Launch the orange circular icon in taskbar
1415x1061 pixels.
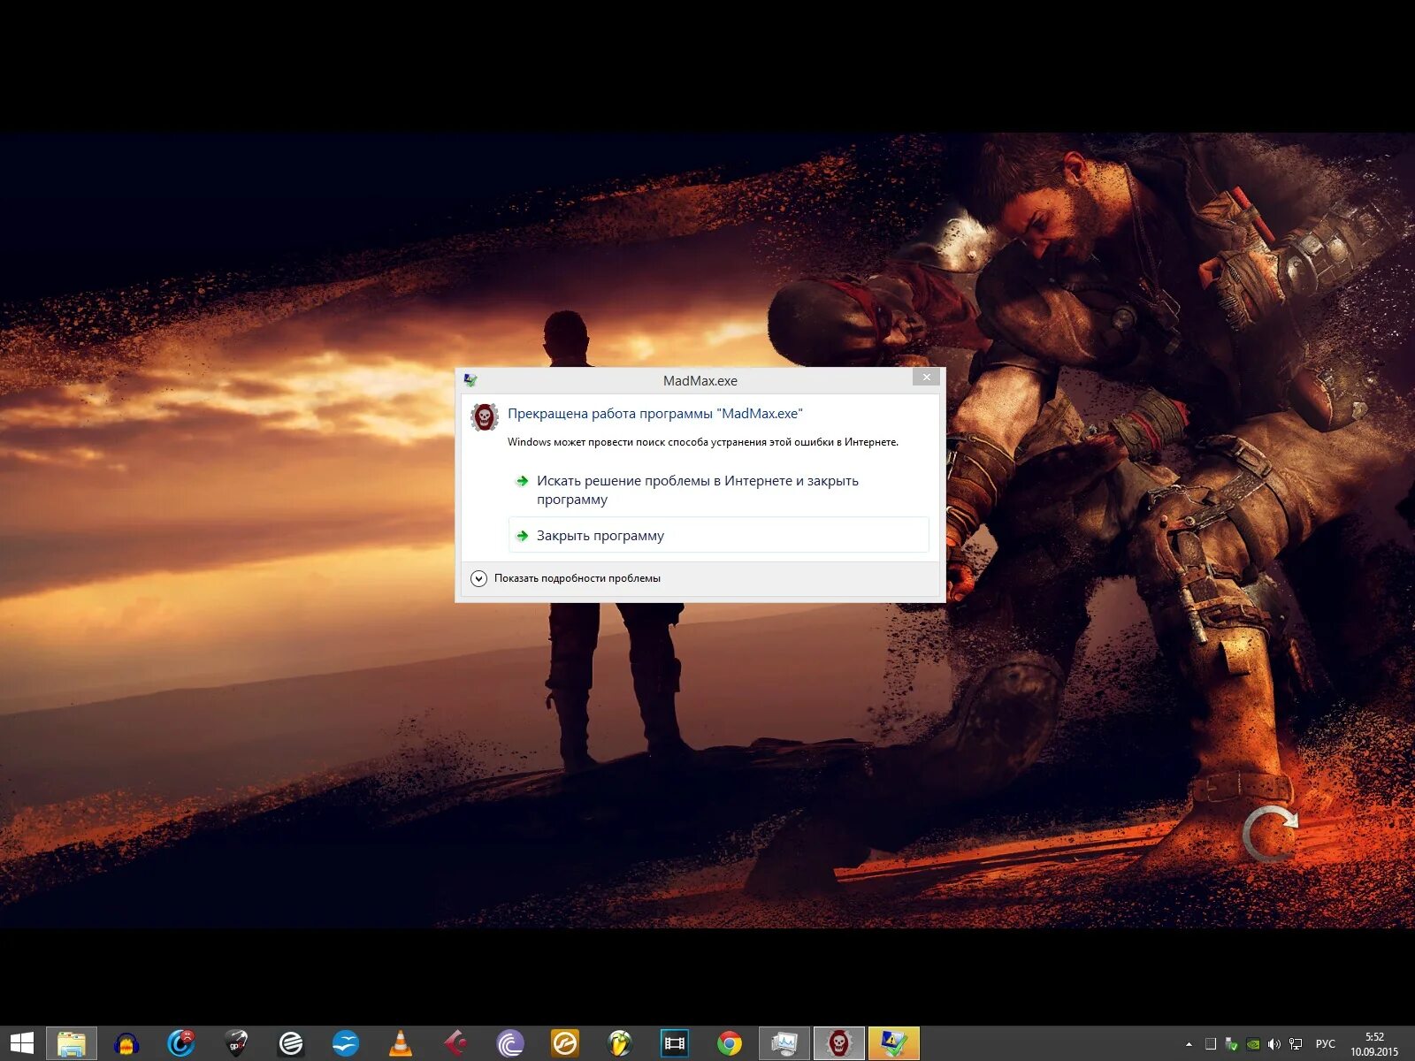[x=565, y=1043]
